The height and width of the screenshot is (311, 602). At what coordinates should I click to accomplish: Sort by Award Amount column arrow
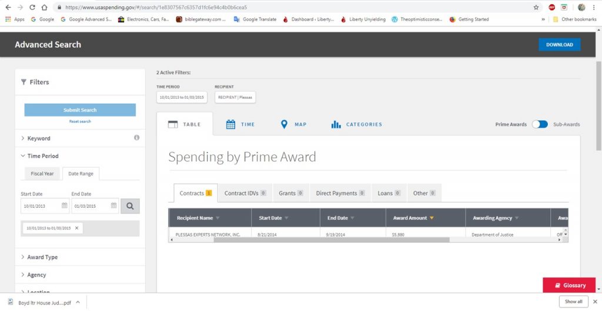432,218
